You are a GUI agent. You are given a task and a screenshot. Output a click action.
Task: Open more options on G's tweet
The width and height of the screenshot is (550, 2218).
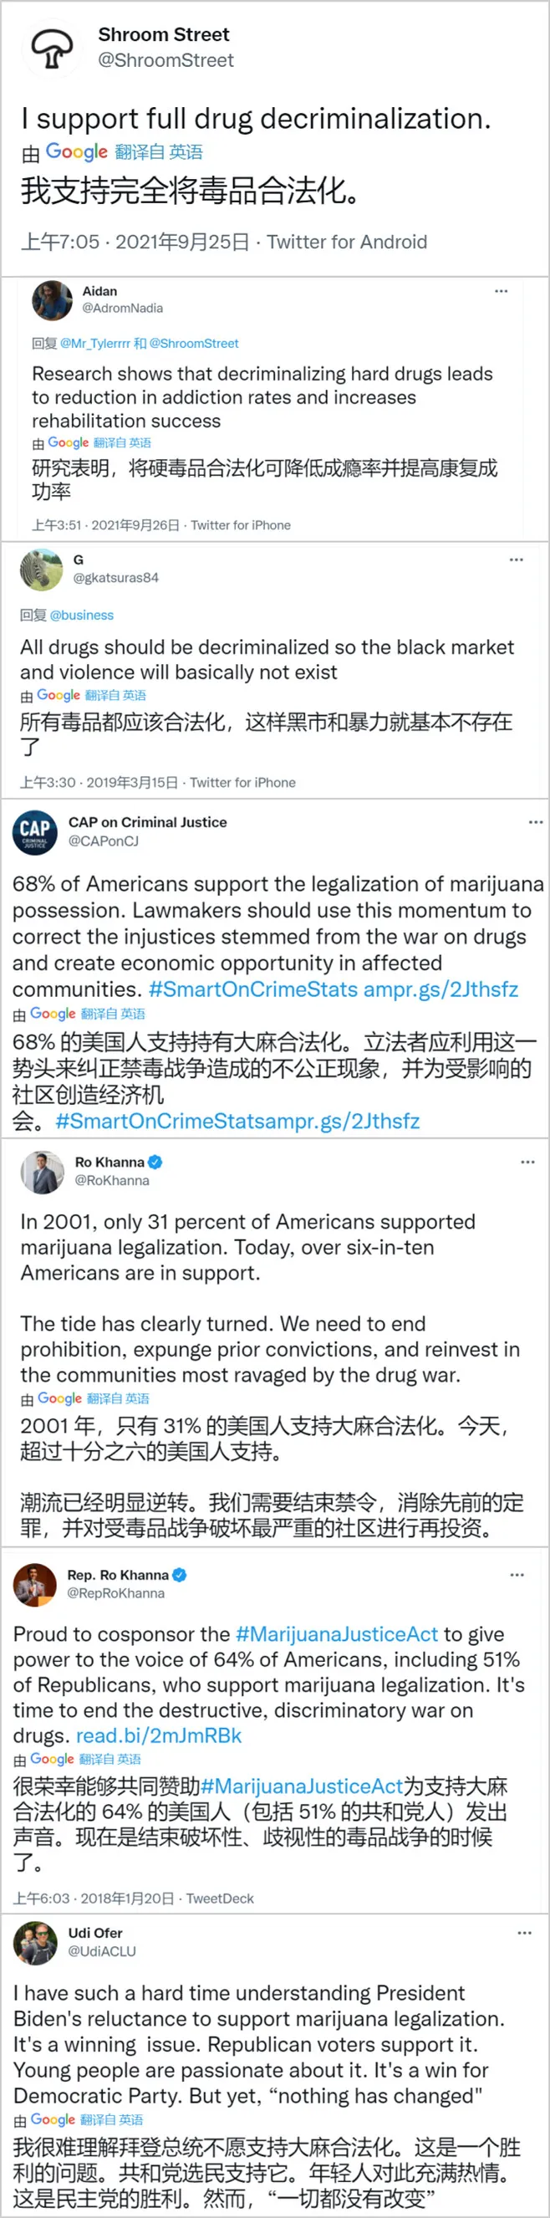click(516, 560)
